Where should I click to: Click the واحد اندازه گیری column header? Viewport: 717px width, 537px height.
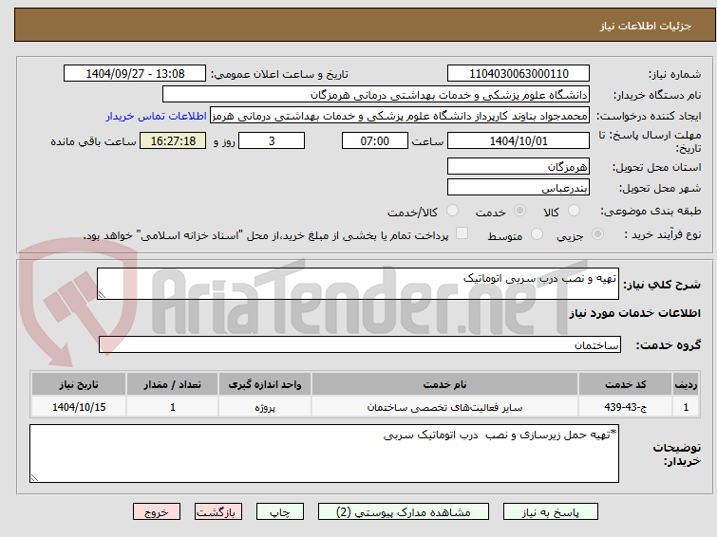pos(265,384)
